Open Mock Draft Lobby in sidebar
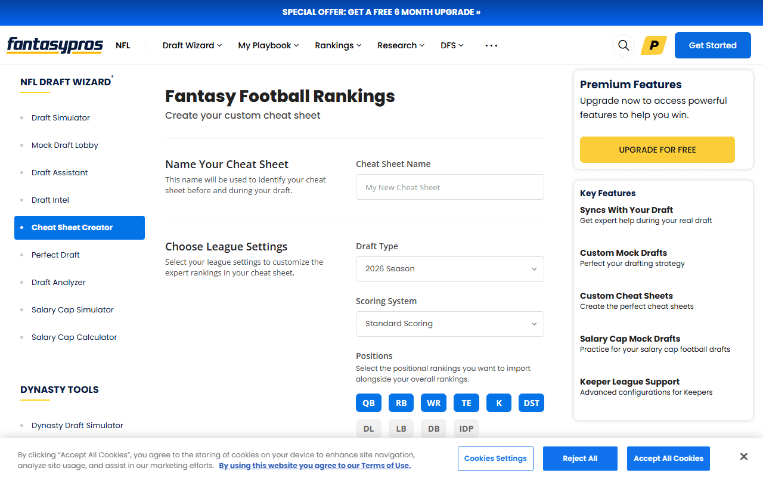763x477 pixels. (x=65, y=145)
